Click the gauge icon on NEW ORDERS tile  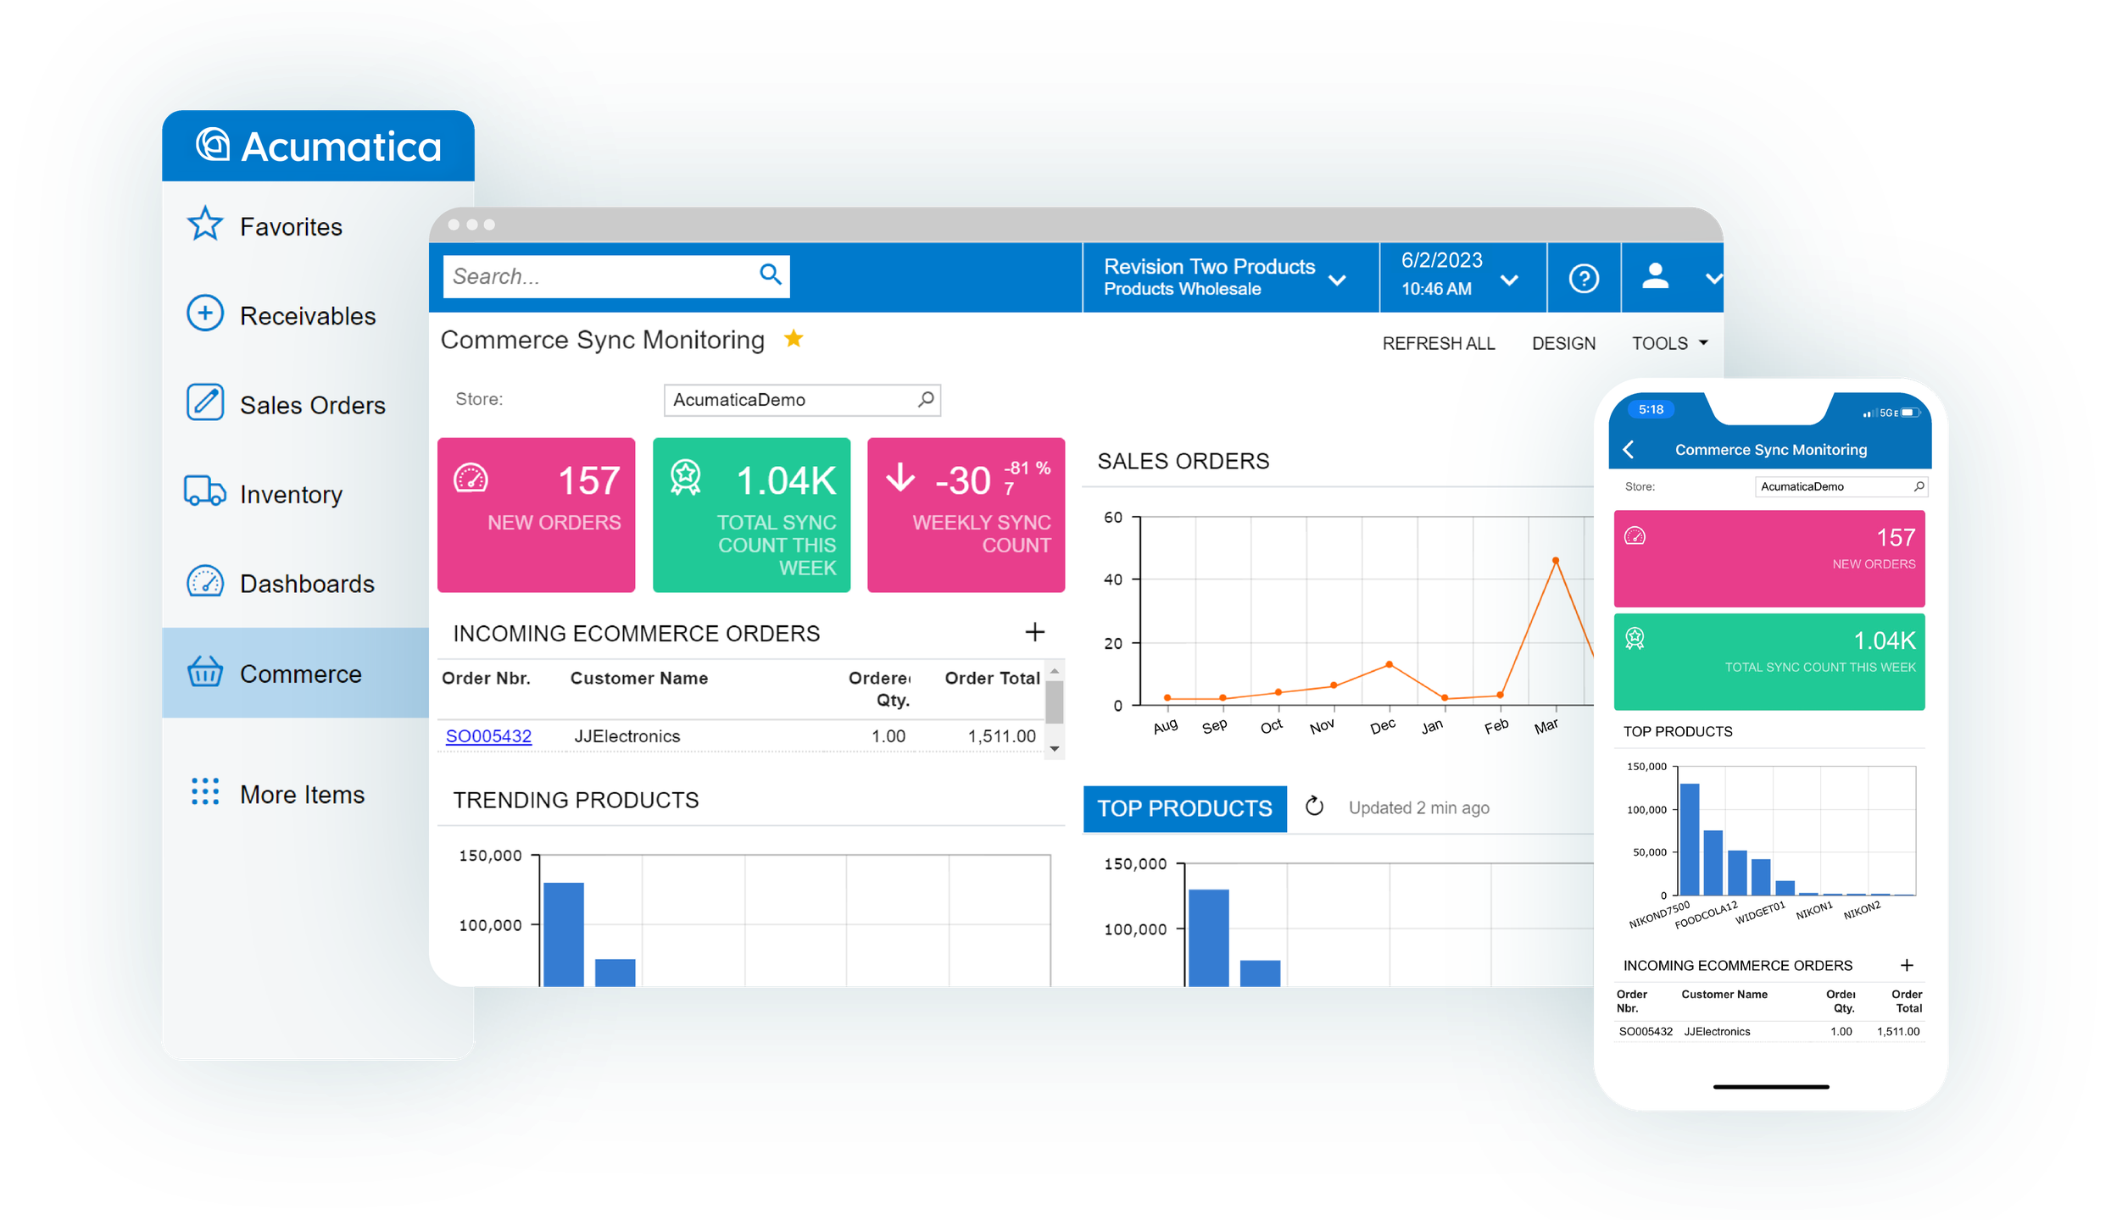click(471, 479)
